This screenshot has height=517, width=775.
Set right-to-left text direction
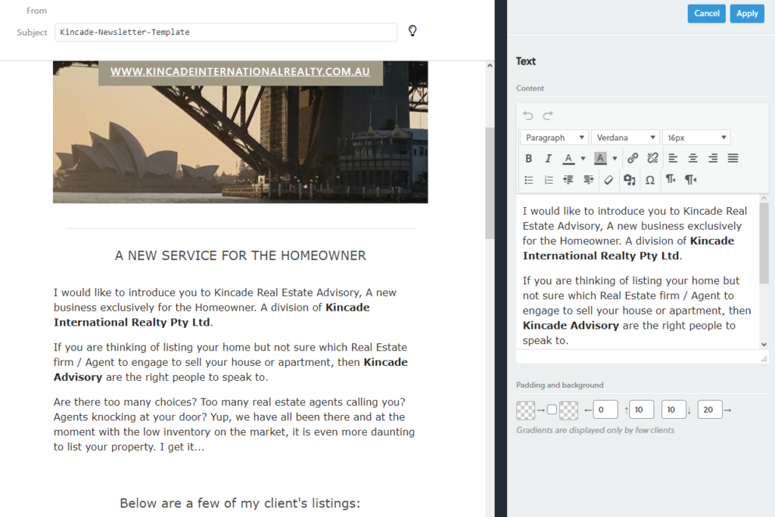pyautogui.click(x=690, y=179)
